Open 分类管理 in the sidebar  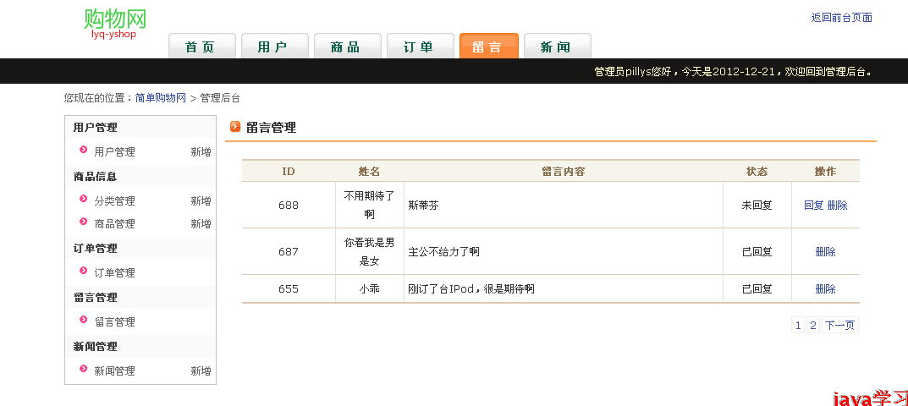coord(114,201)
